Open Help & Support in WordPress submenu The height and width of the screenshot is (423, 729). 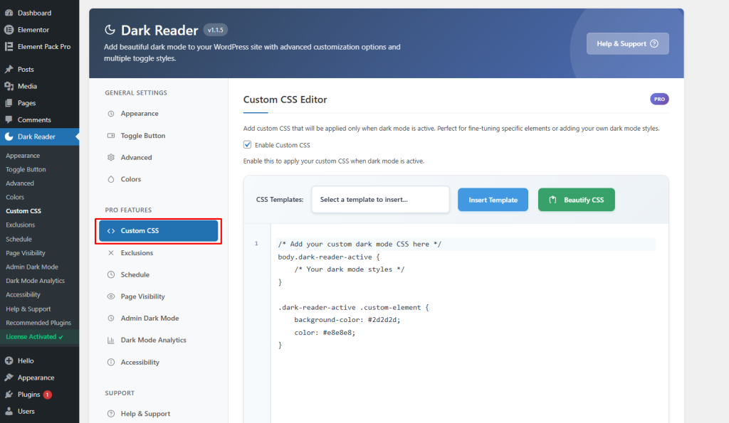tap(28, 309)
